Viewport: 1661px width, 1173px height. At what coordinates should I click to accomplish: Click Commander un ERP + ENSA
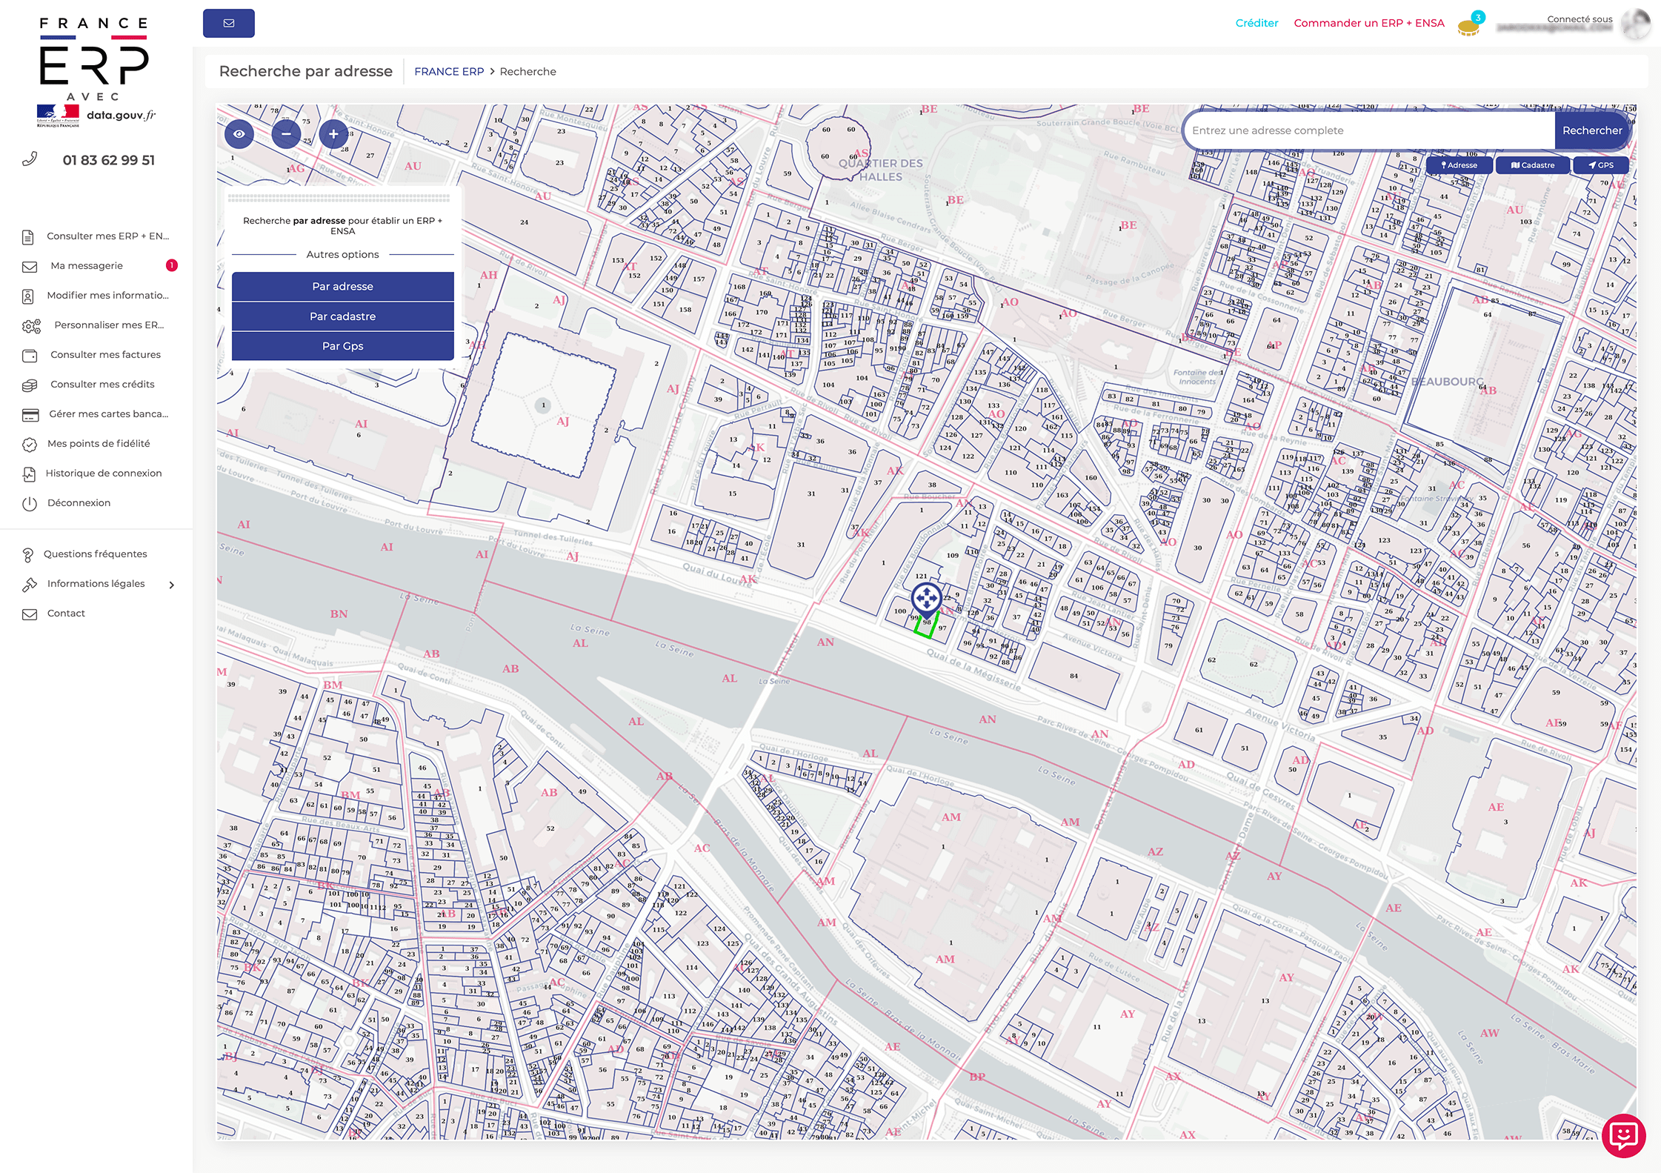tap(1368, 23)
